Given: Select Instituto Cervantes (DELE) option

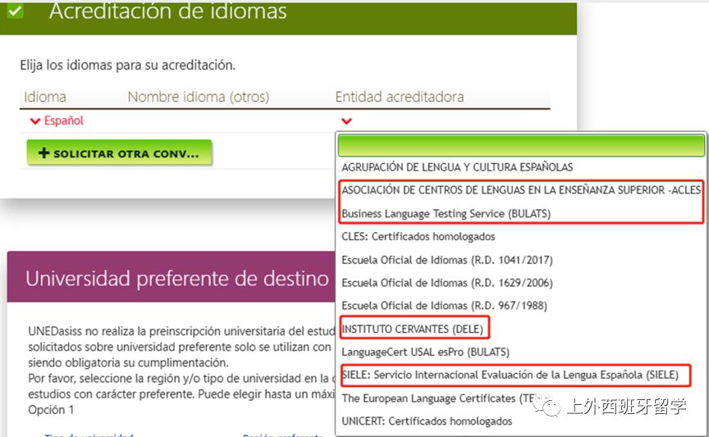Looking at the screenshot, I should (413, 329).
